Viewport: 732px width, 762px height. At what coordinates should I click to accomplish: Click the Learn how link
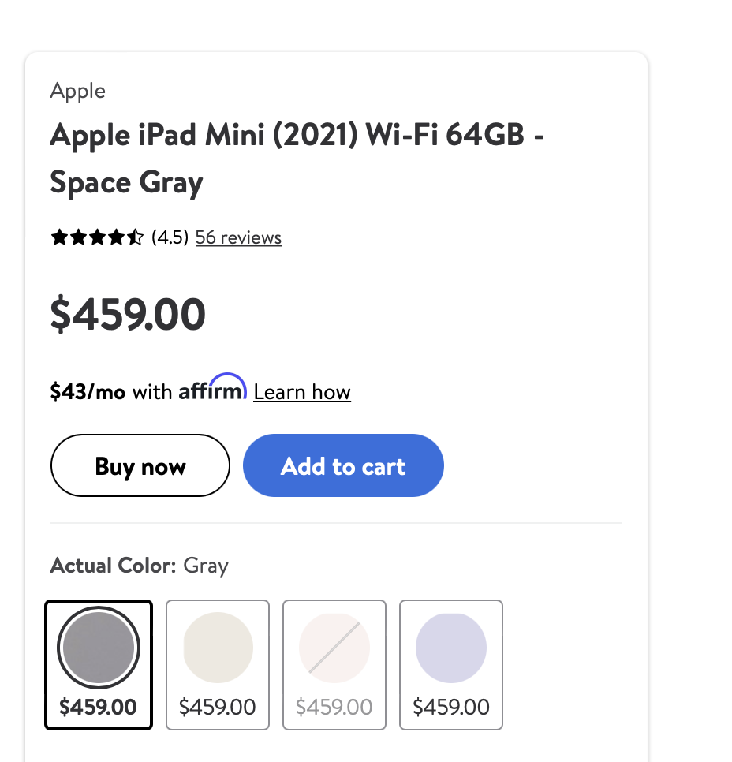(x=302, y=392)
